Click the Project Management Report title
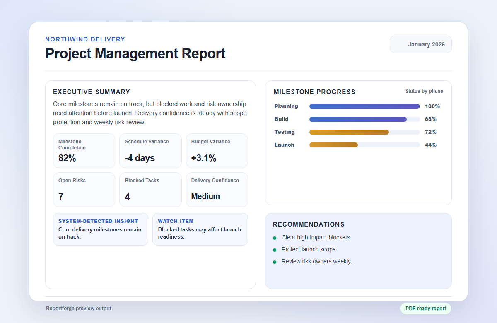Viewport: 497px width, 323px height. click(135, 54)
